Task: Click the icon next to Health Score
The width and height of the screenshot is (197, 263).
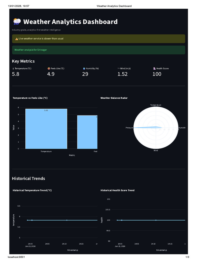Action: point(154,68)
